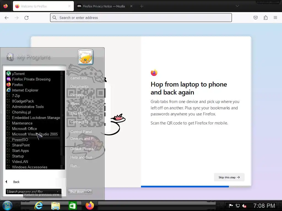Click muted volume tray icon

click(x=244, y=206)
